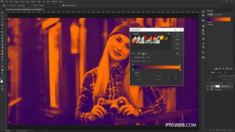Click the right orange color stop
Screen dimensions: 235x132
click(x=180, y=70)
